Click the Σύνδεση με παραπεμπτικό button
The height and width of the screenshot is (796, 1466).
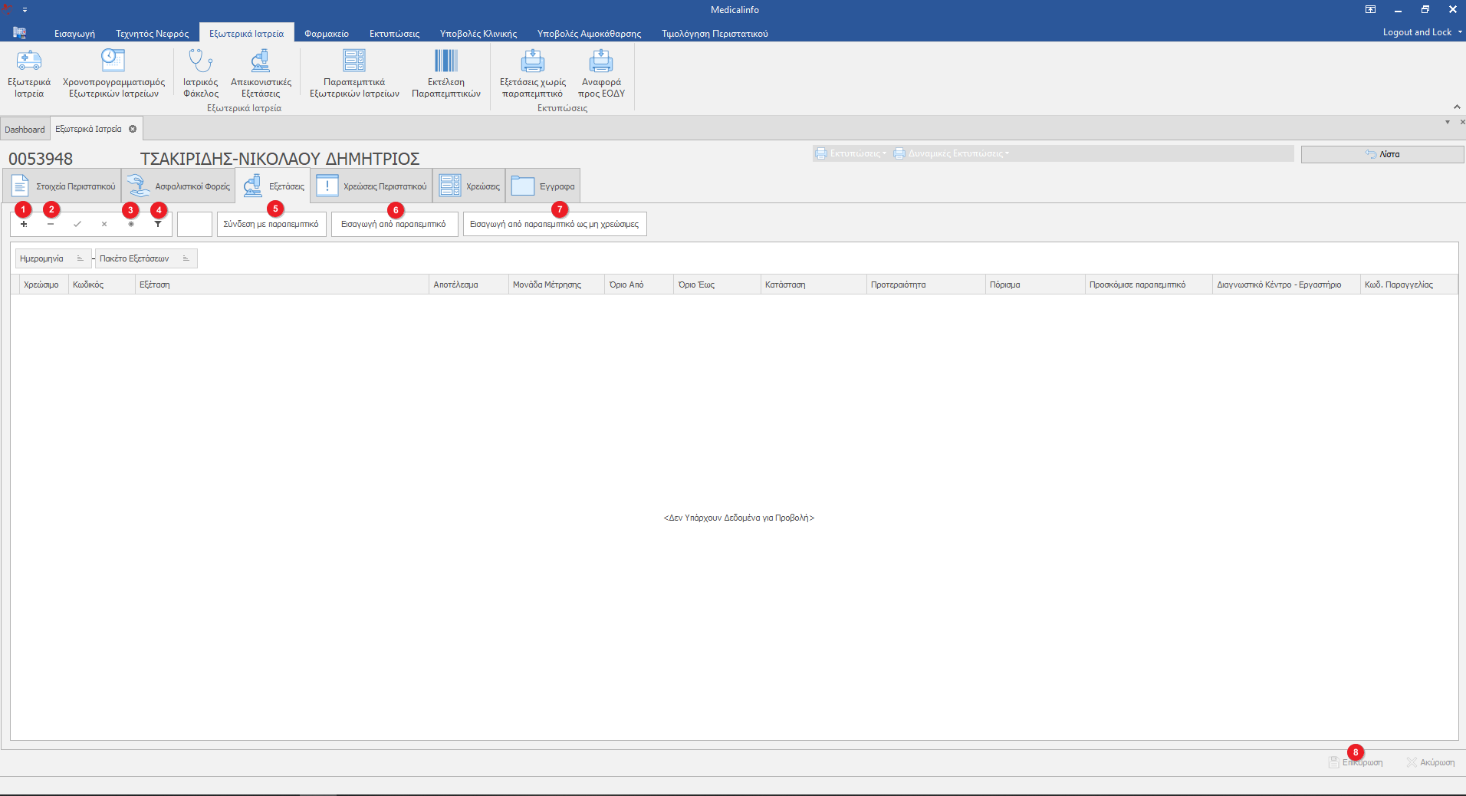271,224
